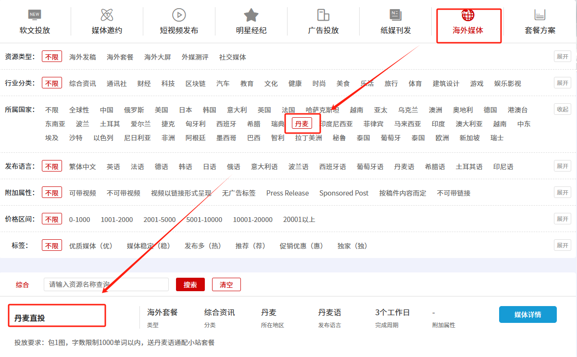Filter languages by 丹麦语
Screen dimensions: 577x357
(x=404, y=167)
